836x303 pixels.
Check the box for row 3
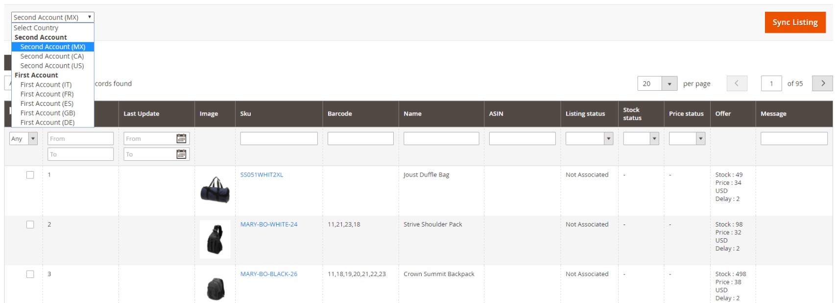[30, 274]
